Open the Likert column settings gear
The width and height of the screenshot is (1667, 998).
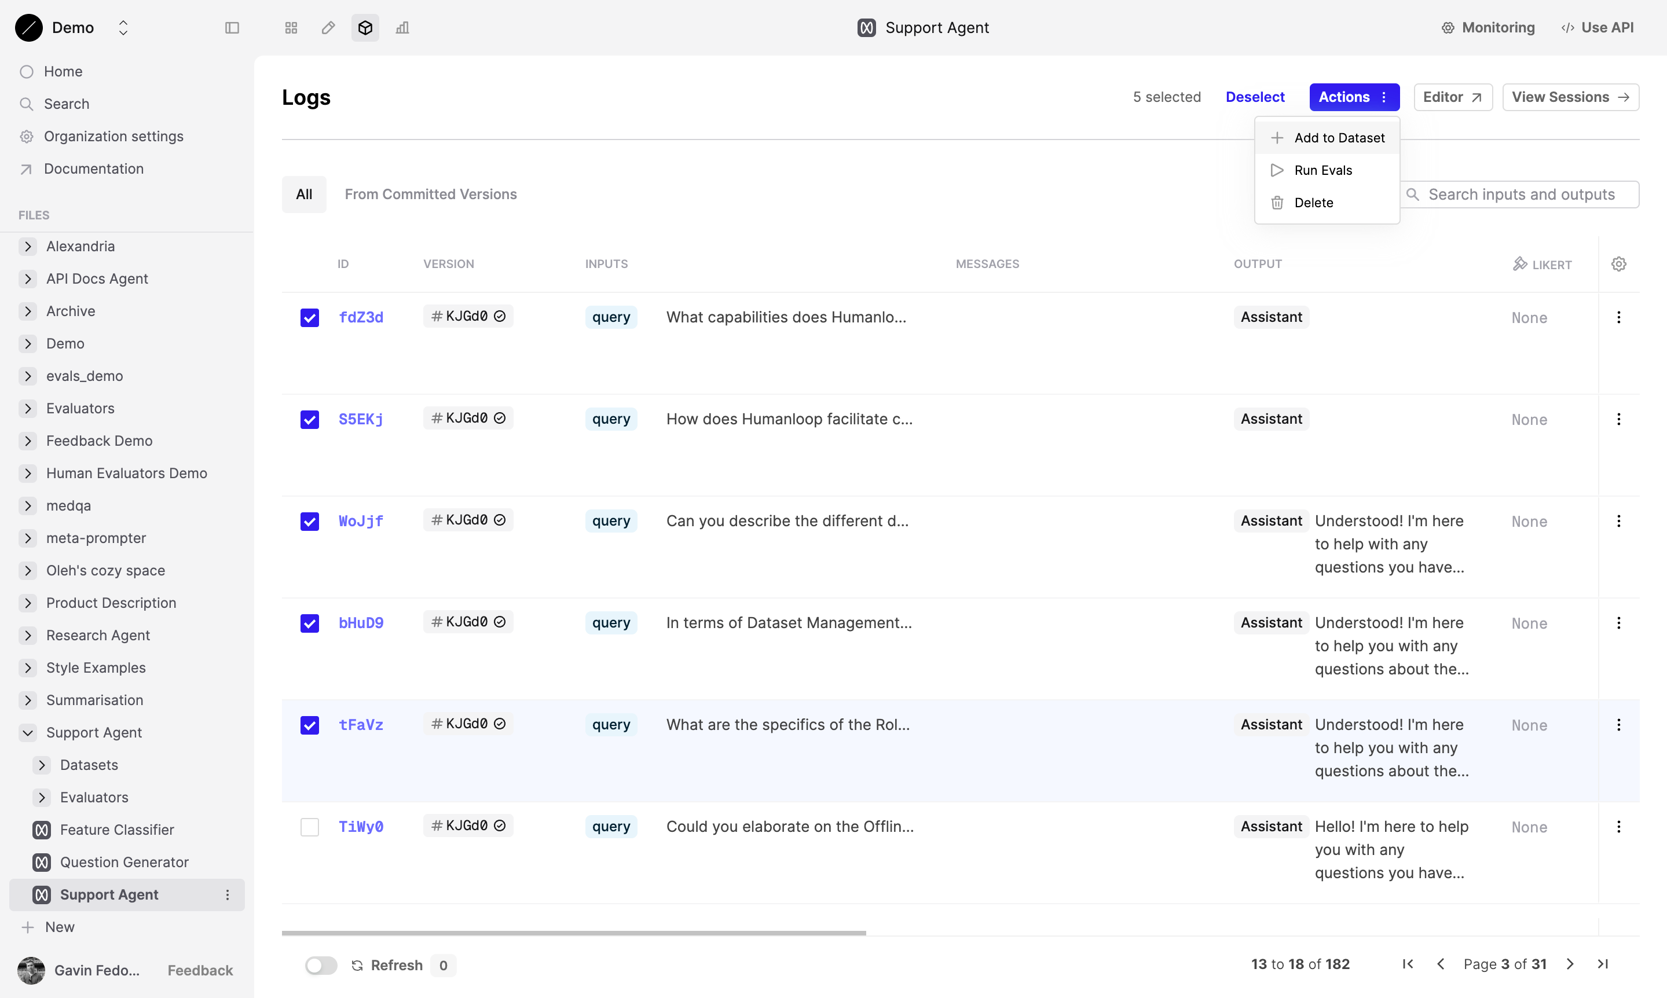pos(1618,263)
